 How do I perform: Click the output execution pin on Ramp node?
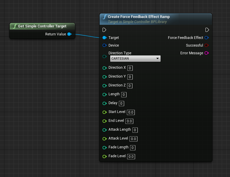207,30
